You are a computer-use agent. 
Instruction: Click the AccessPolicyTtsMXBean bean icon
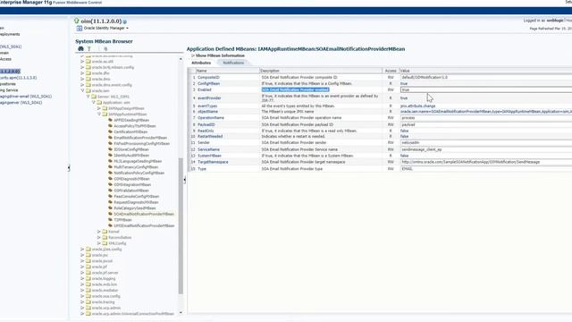tap(110, 126)
